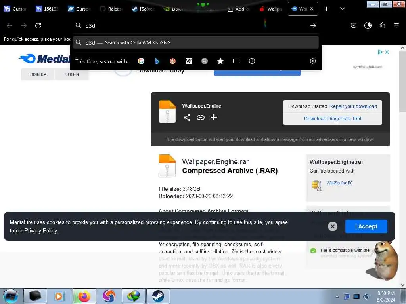Open the Pocket save icon

[x=353, y=25]
